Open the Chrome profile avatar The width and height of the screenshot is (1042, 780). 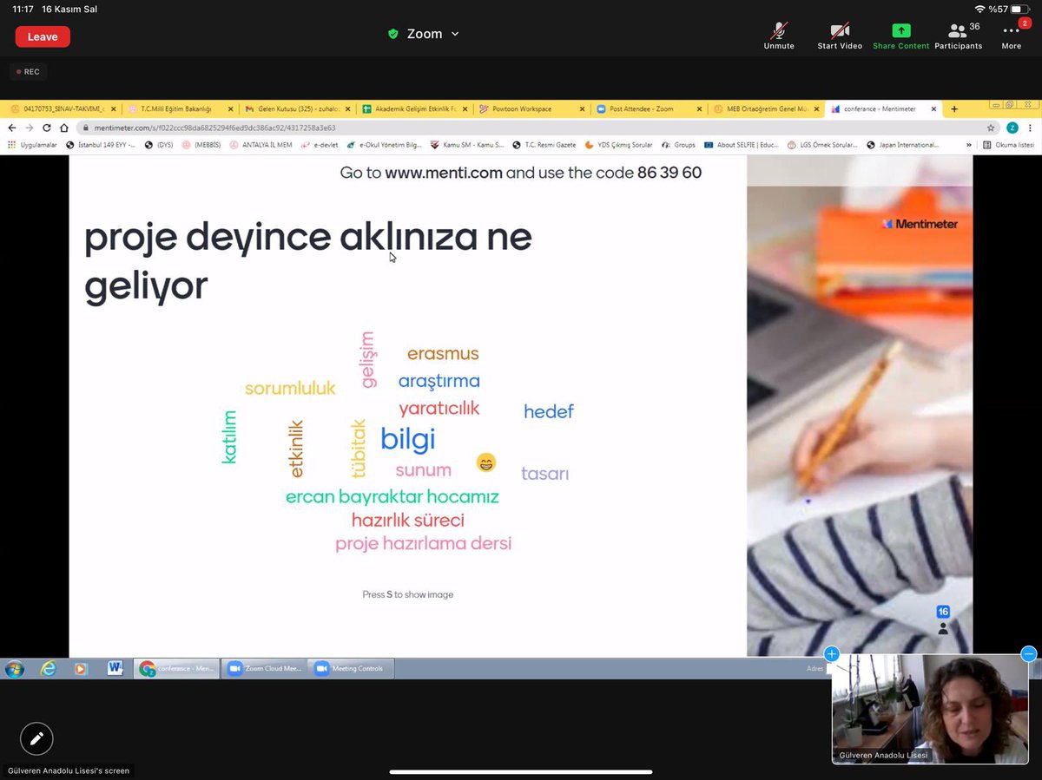pos(1012,128)
